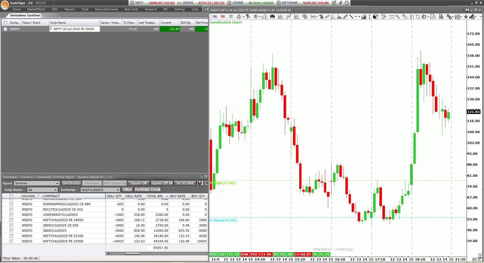
Task: Click the pin icon in top bar
Action: (x=341, y=3)
